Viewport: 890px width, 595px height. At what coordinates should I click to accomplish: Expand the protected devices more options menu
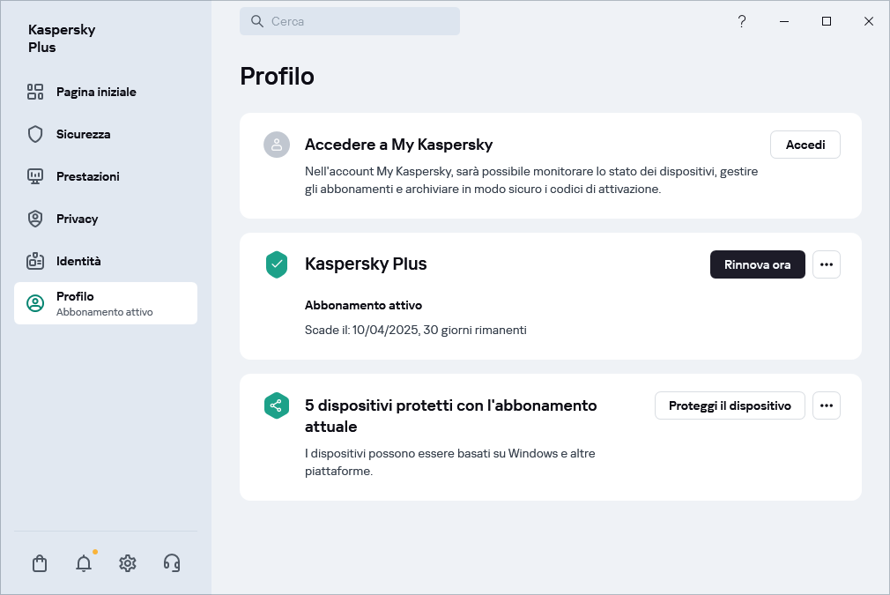827,405
